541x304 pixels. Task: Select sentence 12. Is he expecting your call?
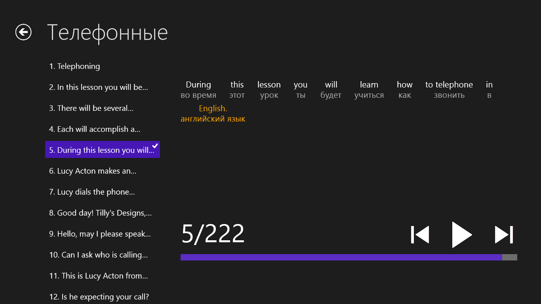coord(103,297)
